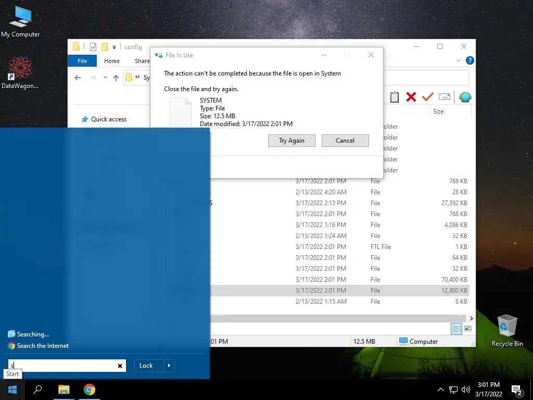Click the forward navigation arrow in Explorer
Screen dimensions: 533x400
93,78
